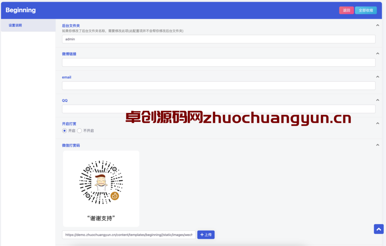Focus the WeChat QR image URL field

129,235
